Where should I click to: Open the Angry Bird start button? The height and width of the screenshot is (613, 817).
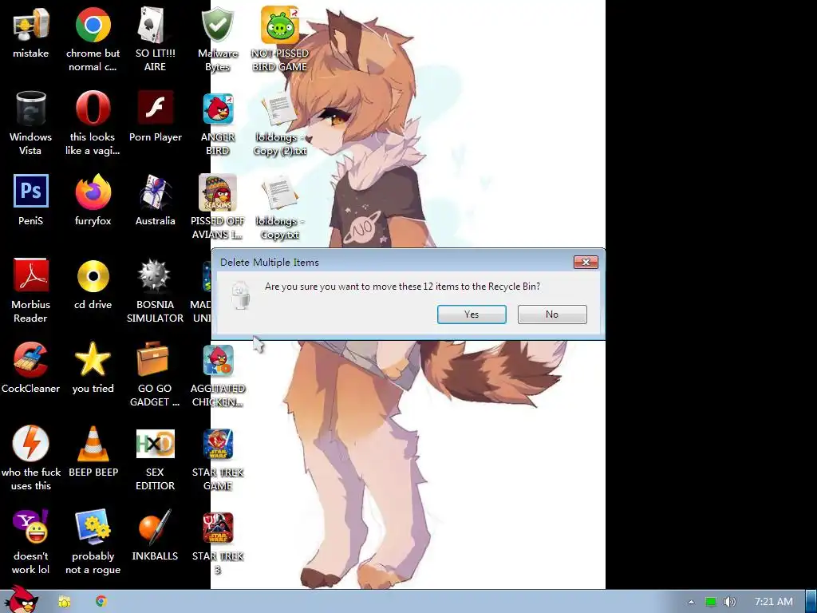pyautogui.click(x=21, y=599)
